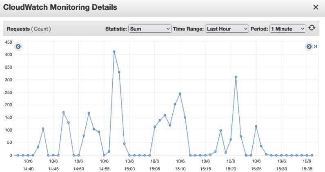Click the data point peak near 245
Viewport: 325px width, 172px height.
(180, 94)
